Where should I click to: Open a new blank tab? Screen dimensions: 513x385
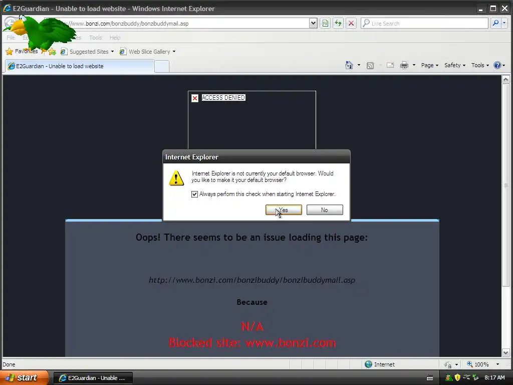[x=162, y=67]
